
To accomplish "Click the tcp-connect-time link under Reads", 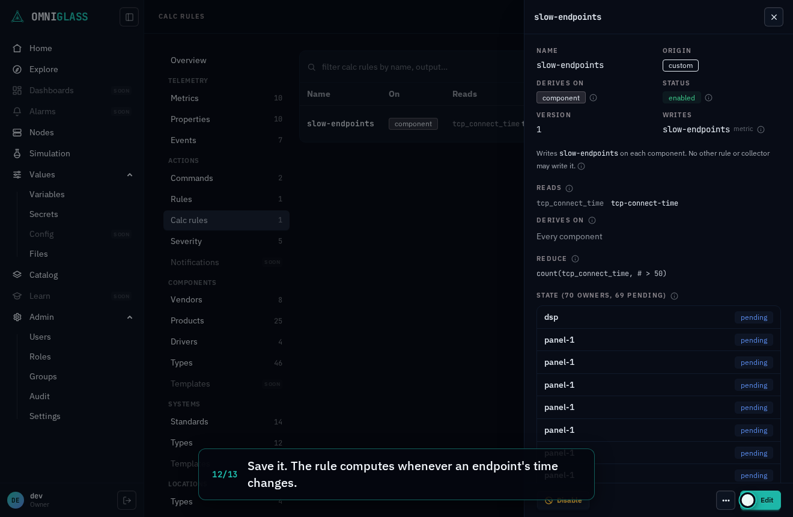I will coord(645,203).
